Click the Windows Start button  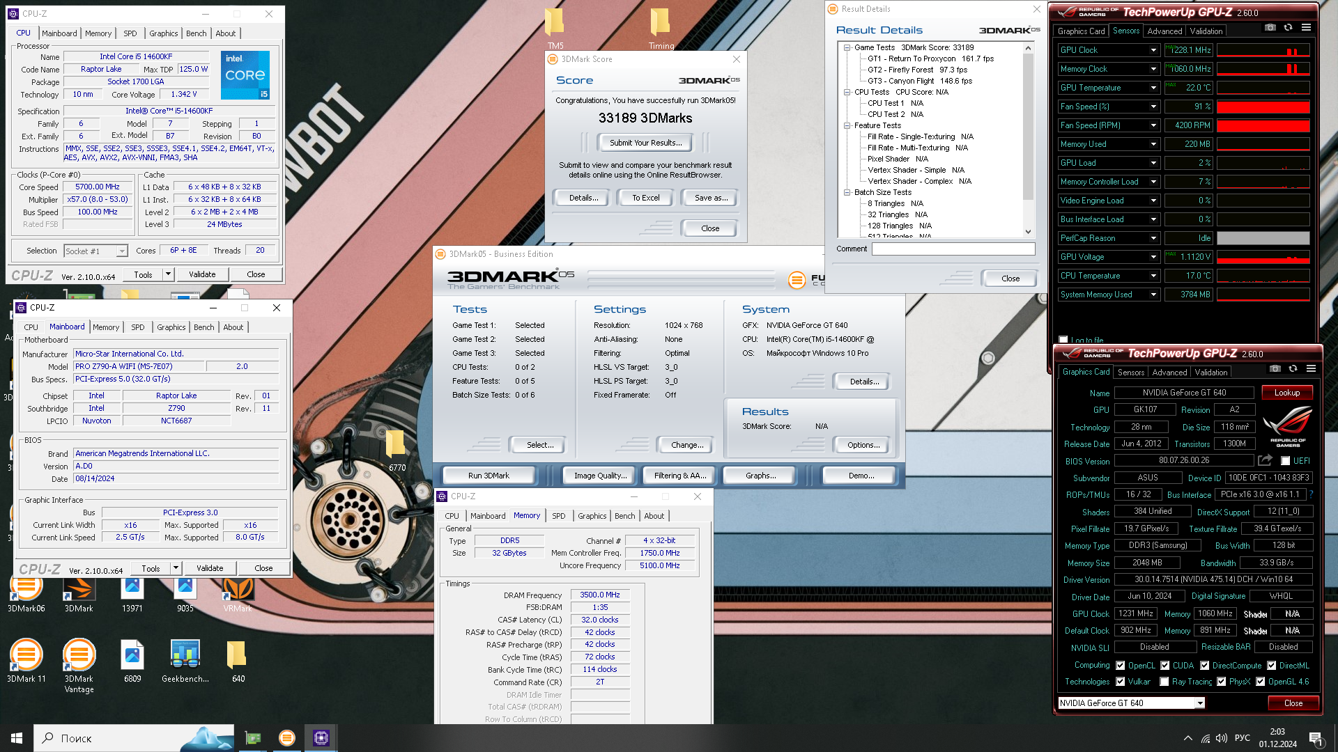click(17, 738)
